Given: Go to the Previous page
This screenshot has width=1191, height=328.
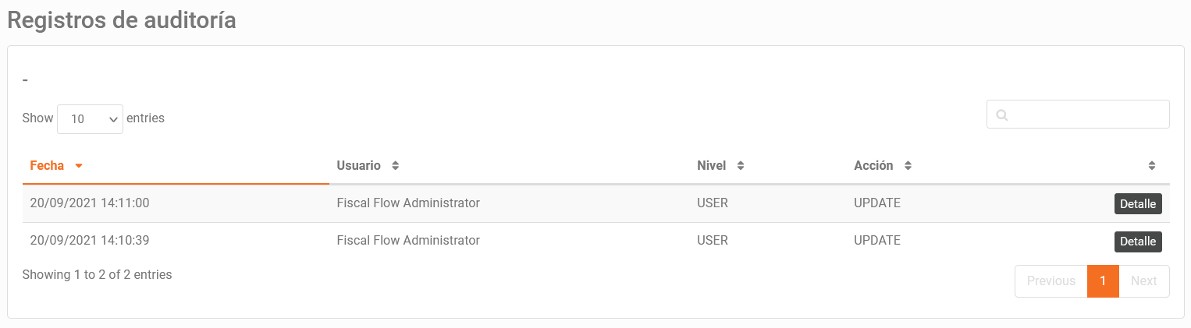Looking at the screenshot, I should 1051,281.
